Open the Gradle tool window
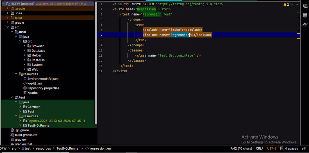The width and height of the screenshot is (309, 153). coord(305,25)
